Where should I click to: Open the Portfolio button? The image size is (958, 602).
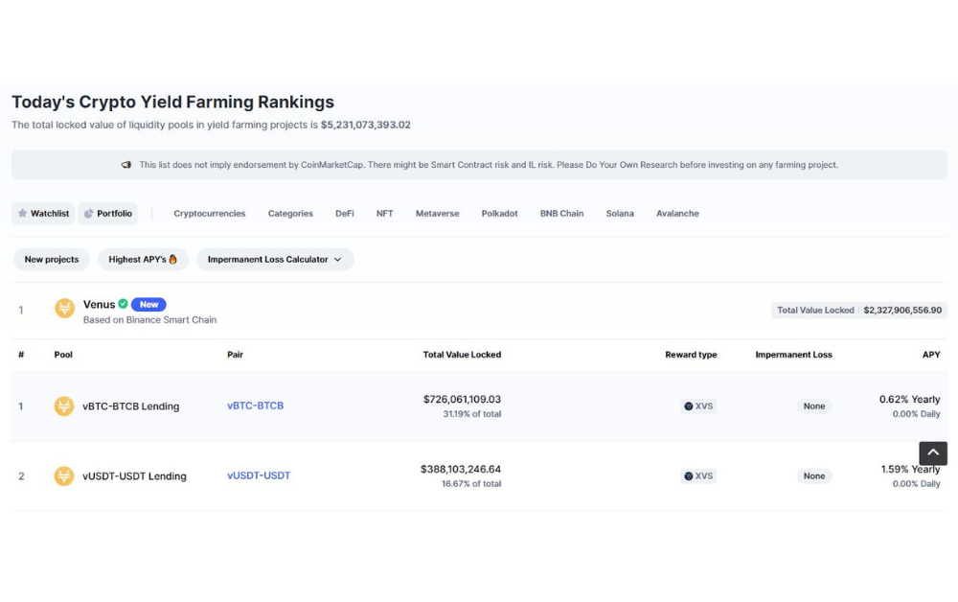tap(107, 214)
